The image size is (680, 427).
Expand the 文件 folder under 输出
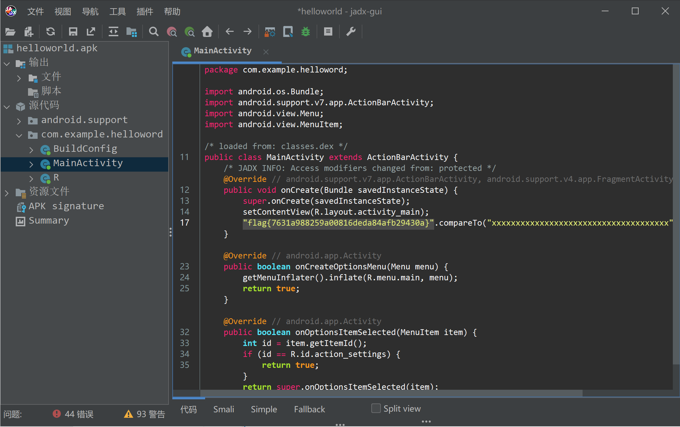(19, 78)
